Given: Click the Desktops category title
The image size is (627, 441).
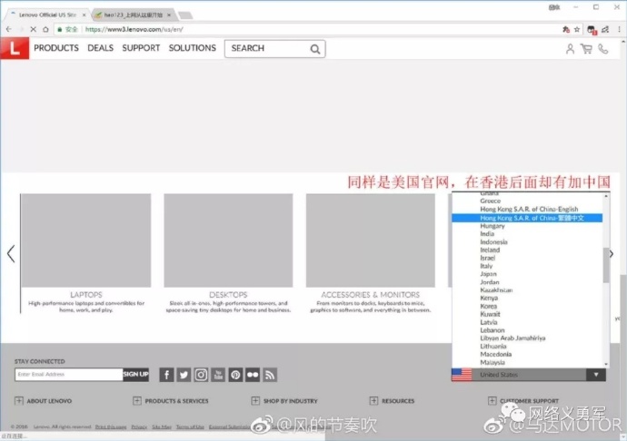Looking at the screenshot, I should [228, 295].
